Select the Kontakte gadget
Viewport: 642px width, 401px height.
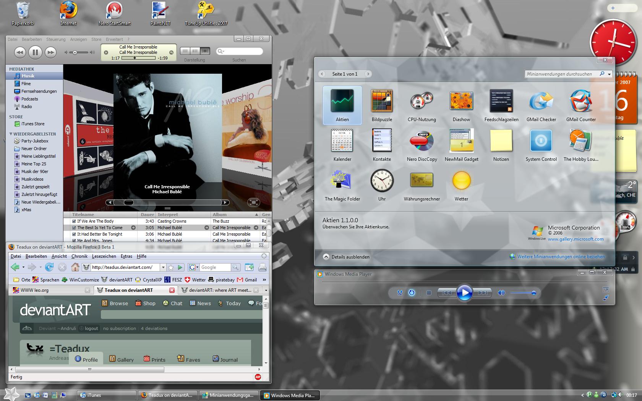pos(382,145)
